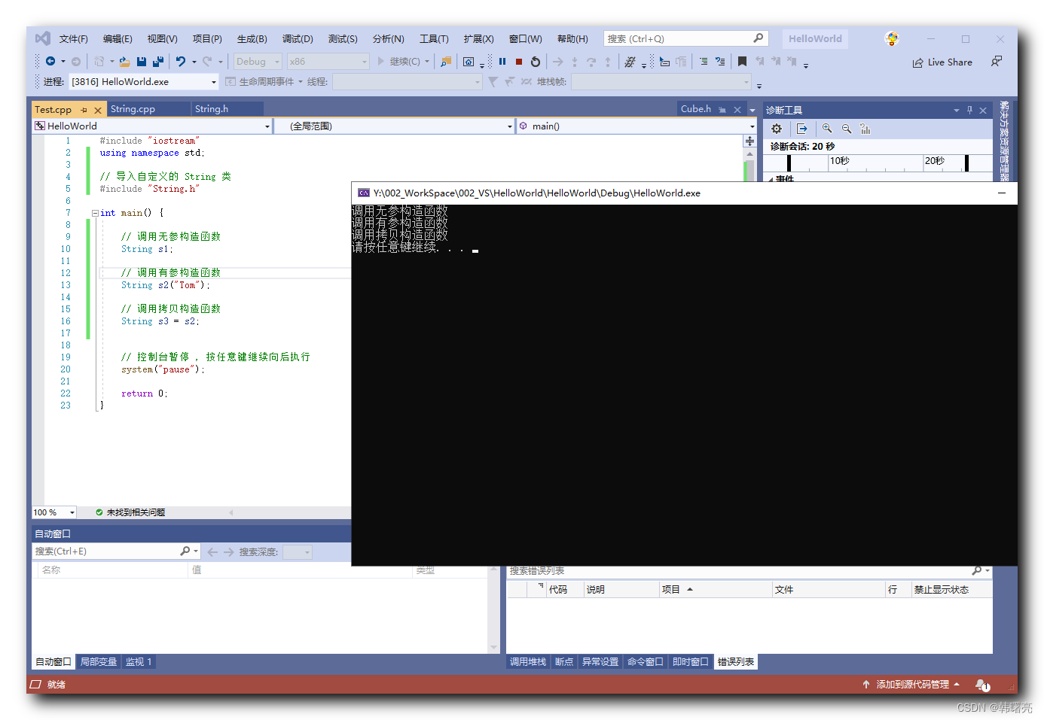The height and width of the screenshot is (720, 1044).
Task: Collapse the events section in diagnostics
Action: click(x=770, y=179)
